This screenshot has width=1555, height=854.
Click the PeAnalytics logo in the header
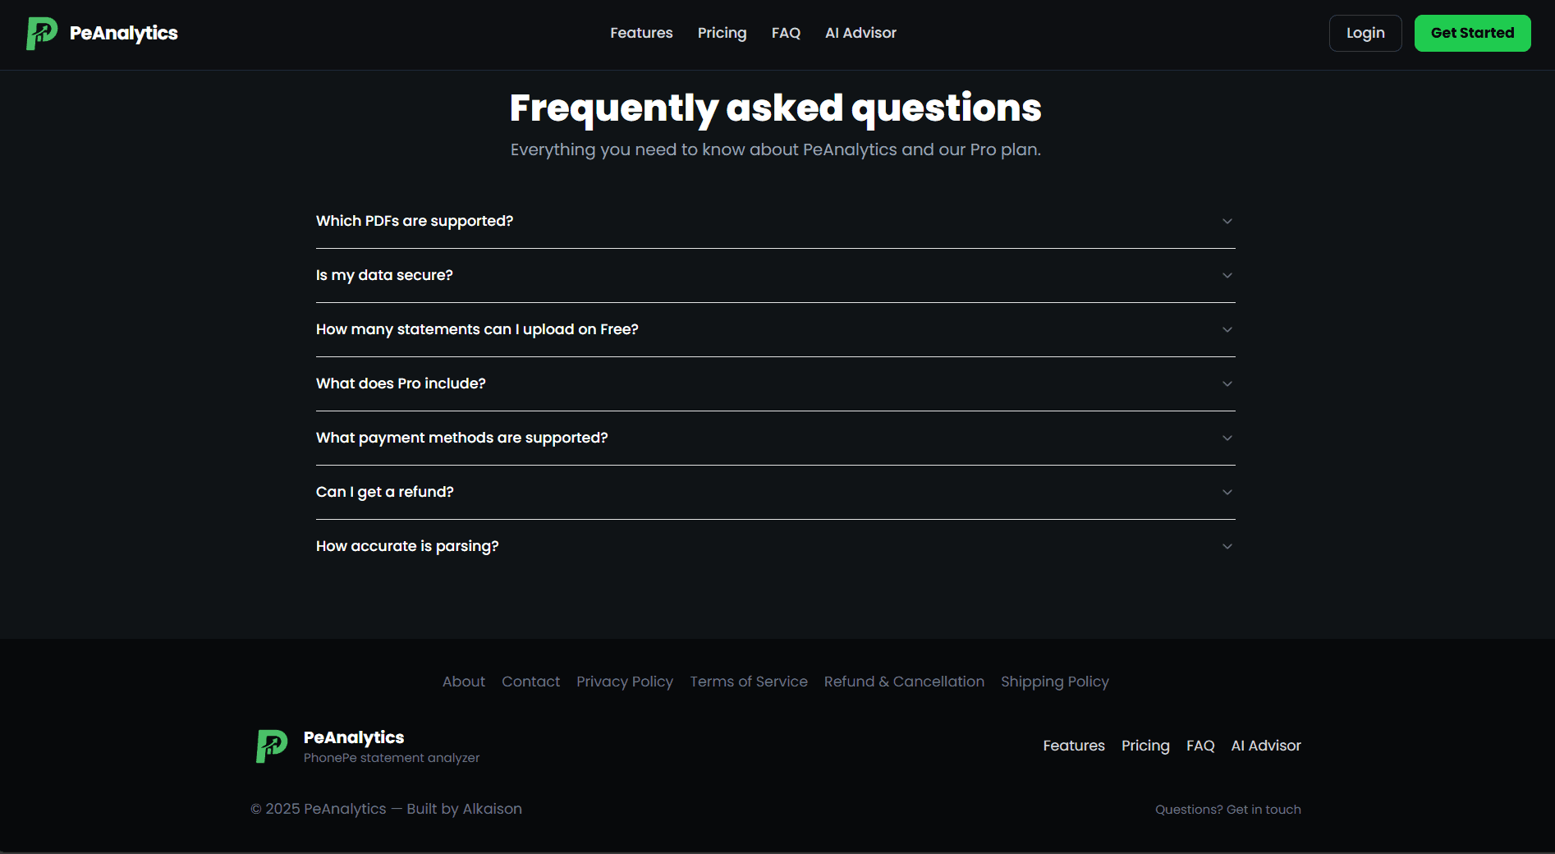tap(103, 33)
